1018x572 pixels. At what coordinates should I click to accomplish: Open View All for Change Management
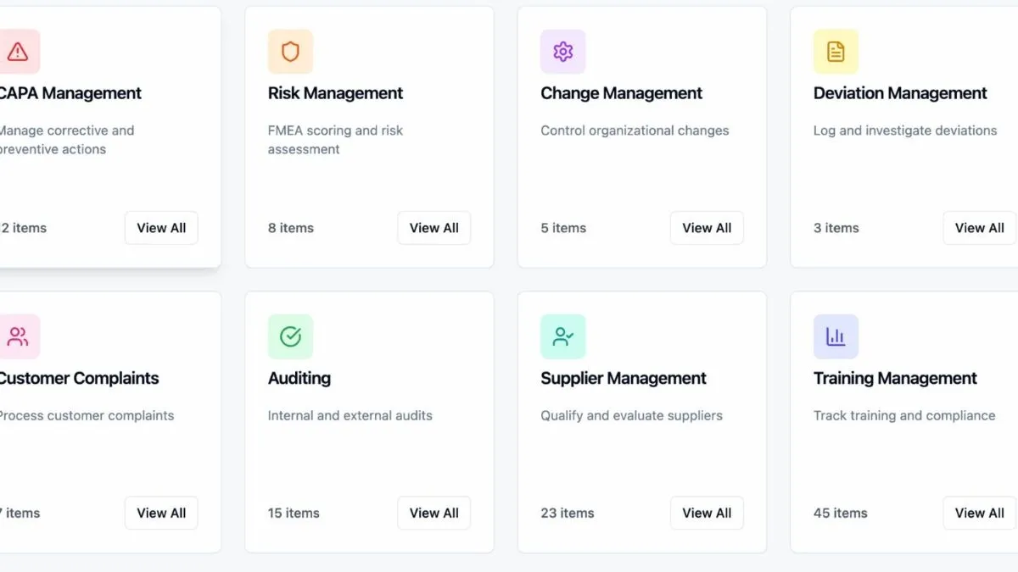point(707,228)
